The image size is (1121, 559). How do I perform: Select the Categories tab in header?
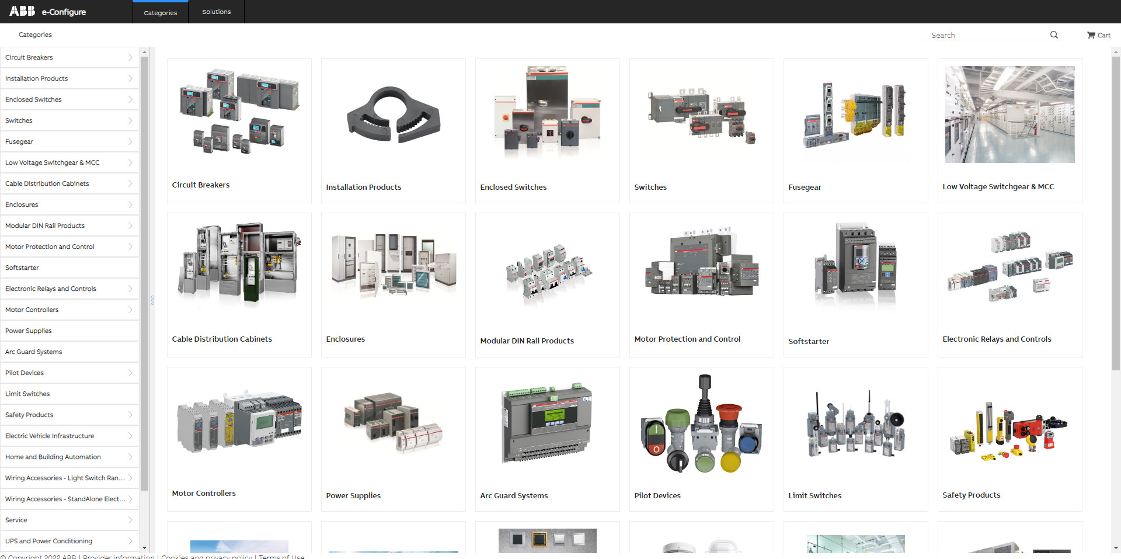(161, 12)
